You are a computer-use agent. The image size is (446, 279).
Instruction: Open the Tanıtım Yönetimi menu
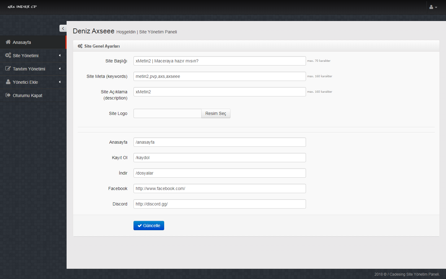click(x=33, y=69)
